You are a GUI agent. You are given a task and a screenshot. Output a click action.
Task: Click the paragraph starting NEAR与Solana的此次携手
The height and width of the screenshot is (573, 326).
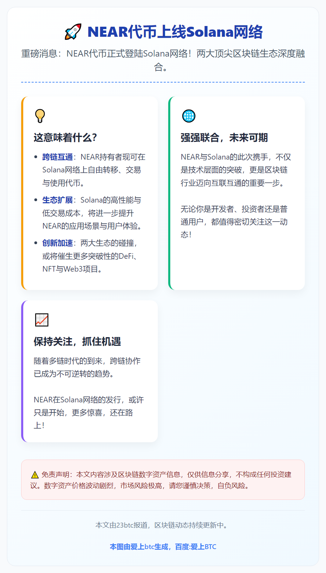tap(236, 170)
